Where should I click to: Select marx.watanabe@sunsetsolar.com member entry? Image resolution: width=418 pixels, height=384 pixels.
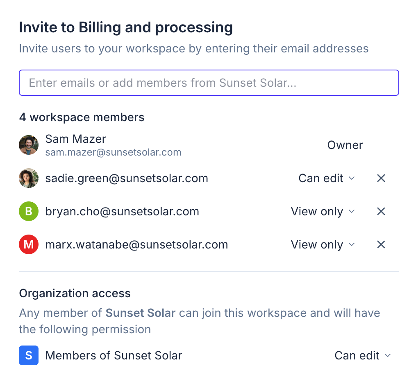(x=136, y=245)
